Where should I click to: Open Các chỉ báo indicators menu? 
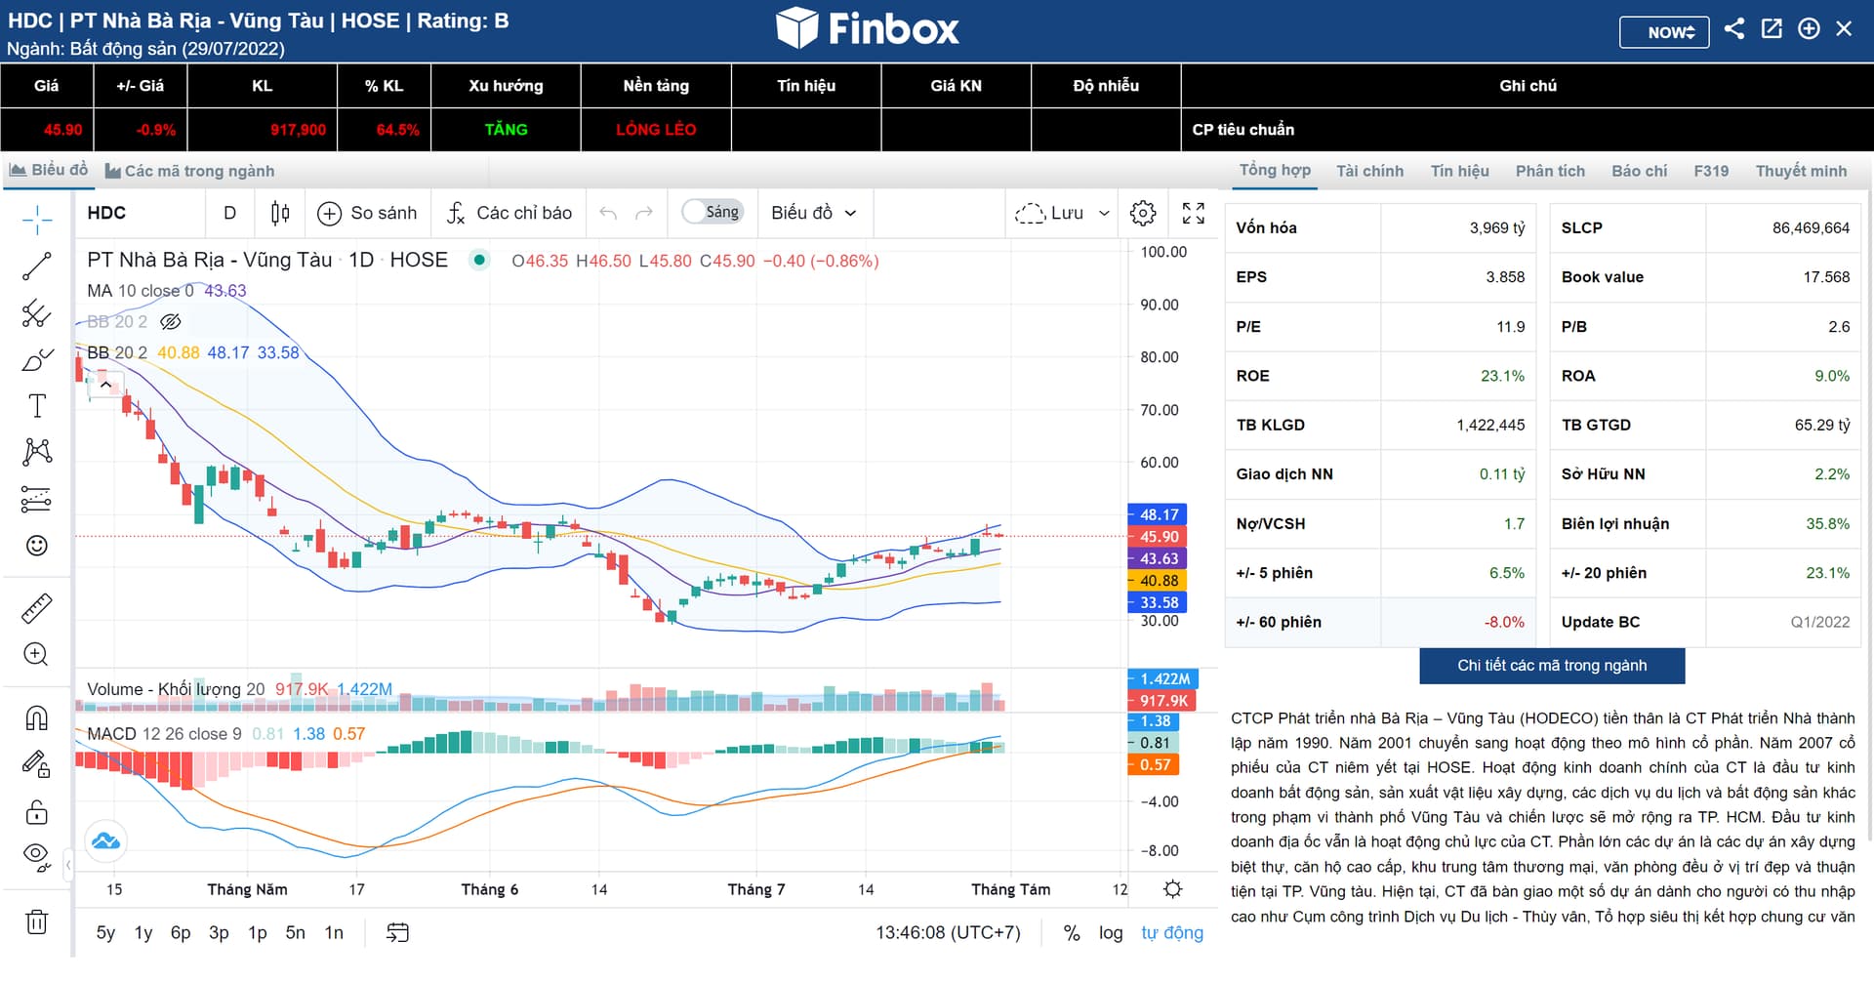point(509,213)
